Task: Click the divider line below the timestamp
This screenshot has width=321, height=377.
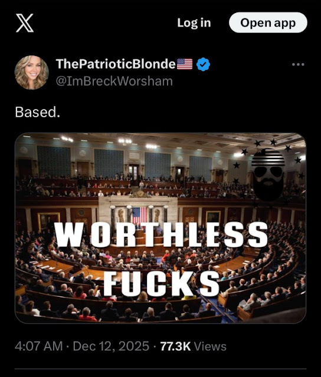Action: (x=160, y=369)
